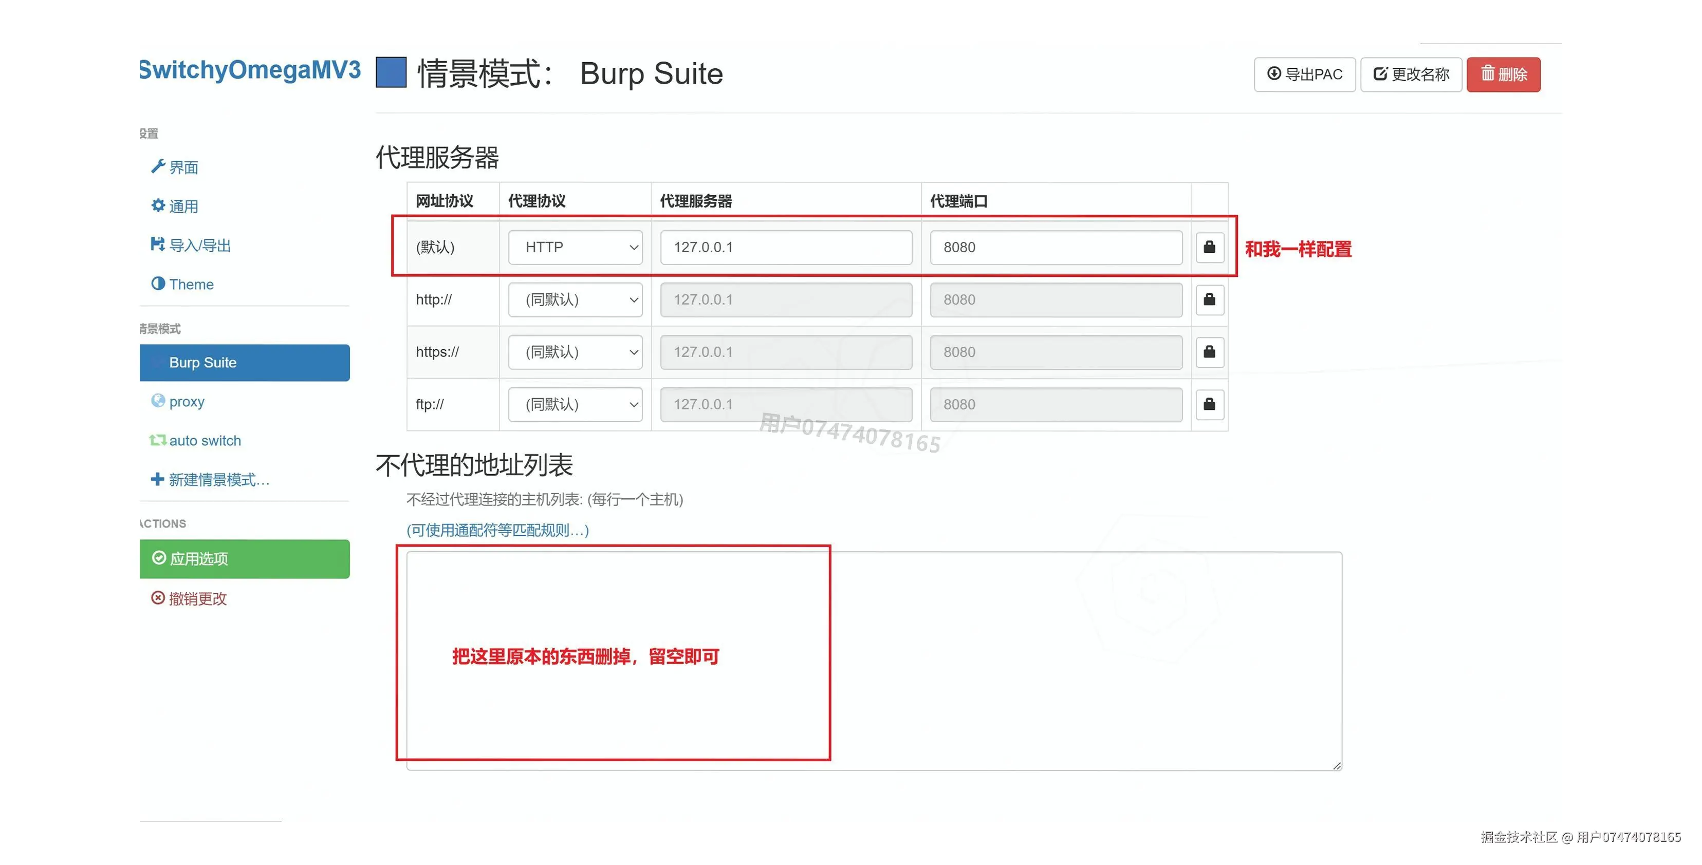
Task: Click Apply changes (应用选项) button
Action: pos(245,559)
